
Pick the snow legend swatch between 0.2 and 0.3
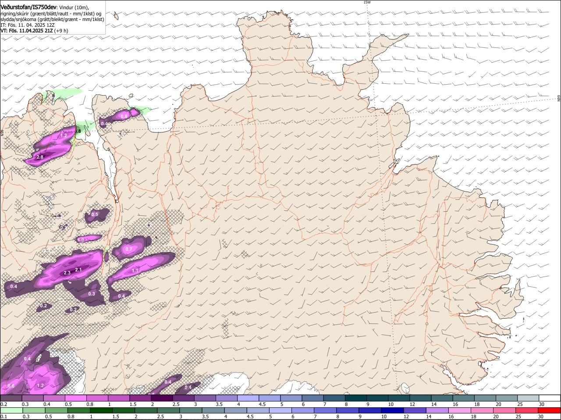point(11,398)
